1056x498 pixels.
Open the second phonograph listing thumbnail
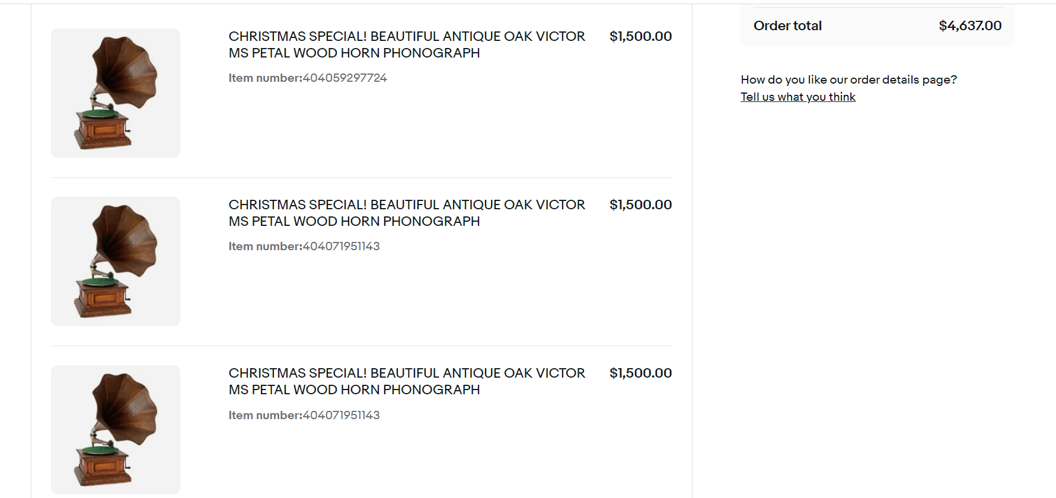[x=115, y=261]
